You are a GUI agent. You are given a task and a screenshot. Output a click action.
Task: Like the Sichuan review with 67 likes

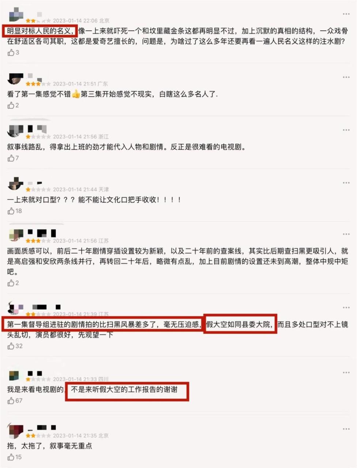pyautogui.click(x=11, y=401)
